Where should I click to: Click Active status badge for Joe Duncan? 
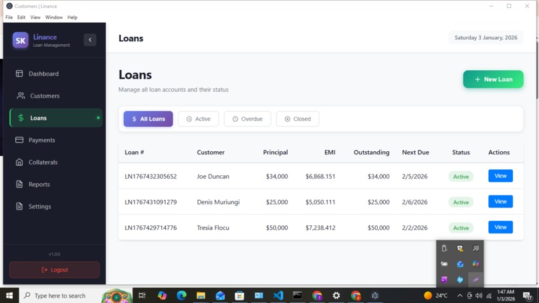click(x=461, y=177)
